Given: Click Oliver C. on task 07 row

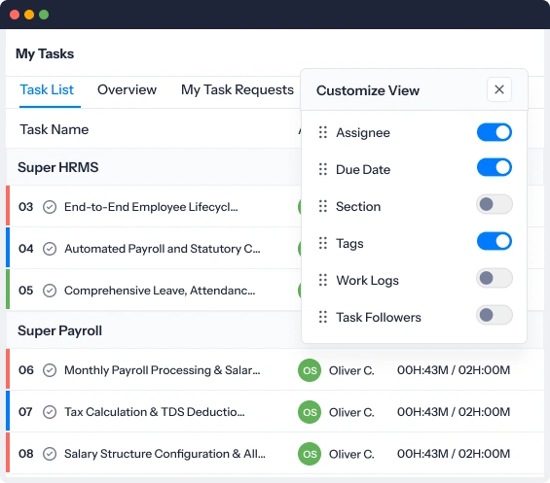Looking at the screenshot, I should pos(351,412).
